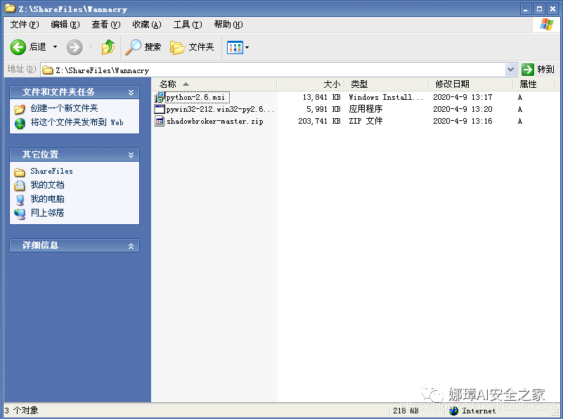Open 网上邻居 link
The image size is (563, 419).
click(x=47, y=213)
